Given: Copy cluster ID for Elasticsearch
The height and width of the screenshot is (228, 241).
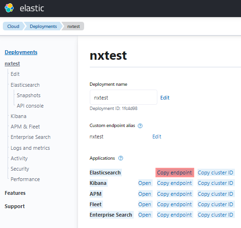Looking at the screenshot, I should (x=216, y=173).
